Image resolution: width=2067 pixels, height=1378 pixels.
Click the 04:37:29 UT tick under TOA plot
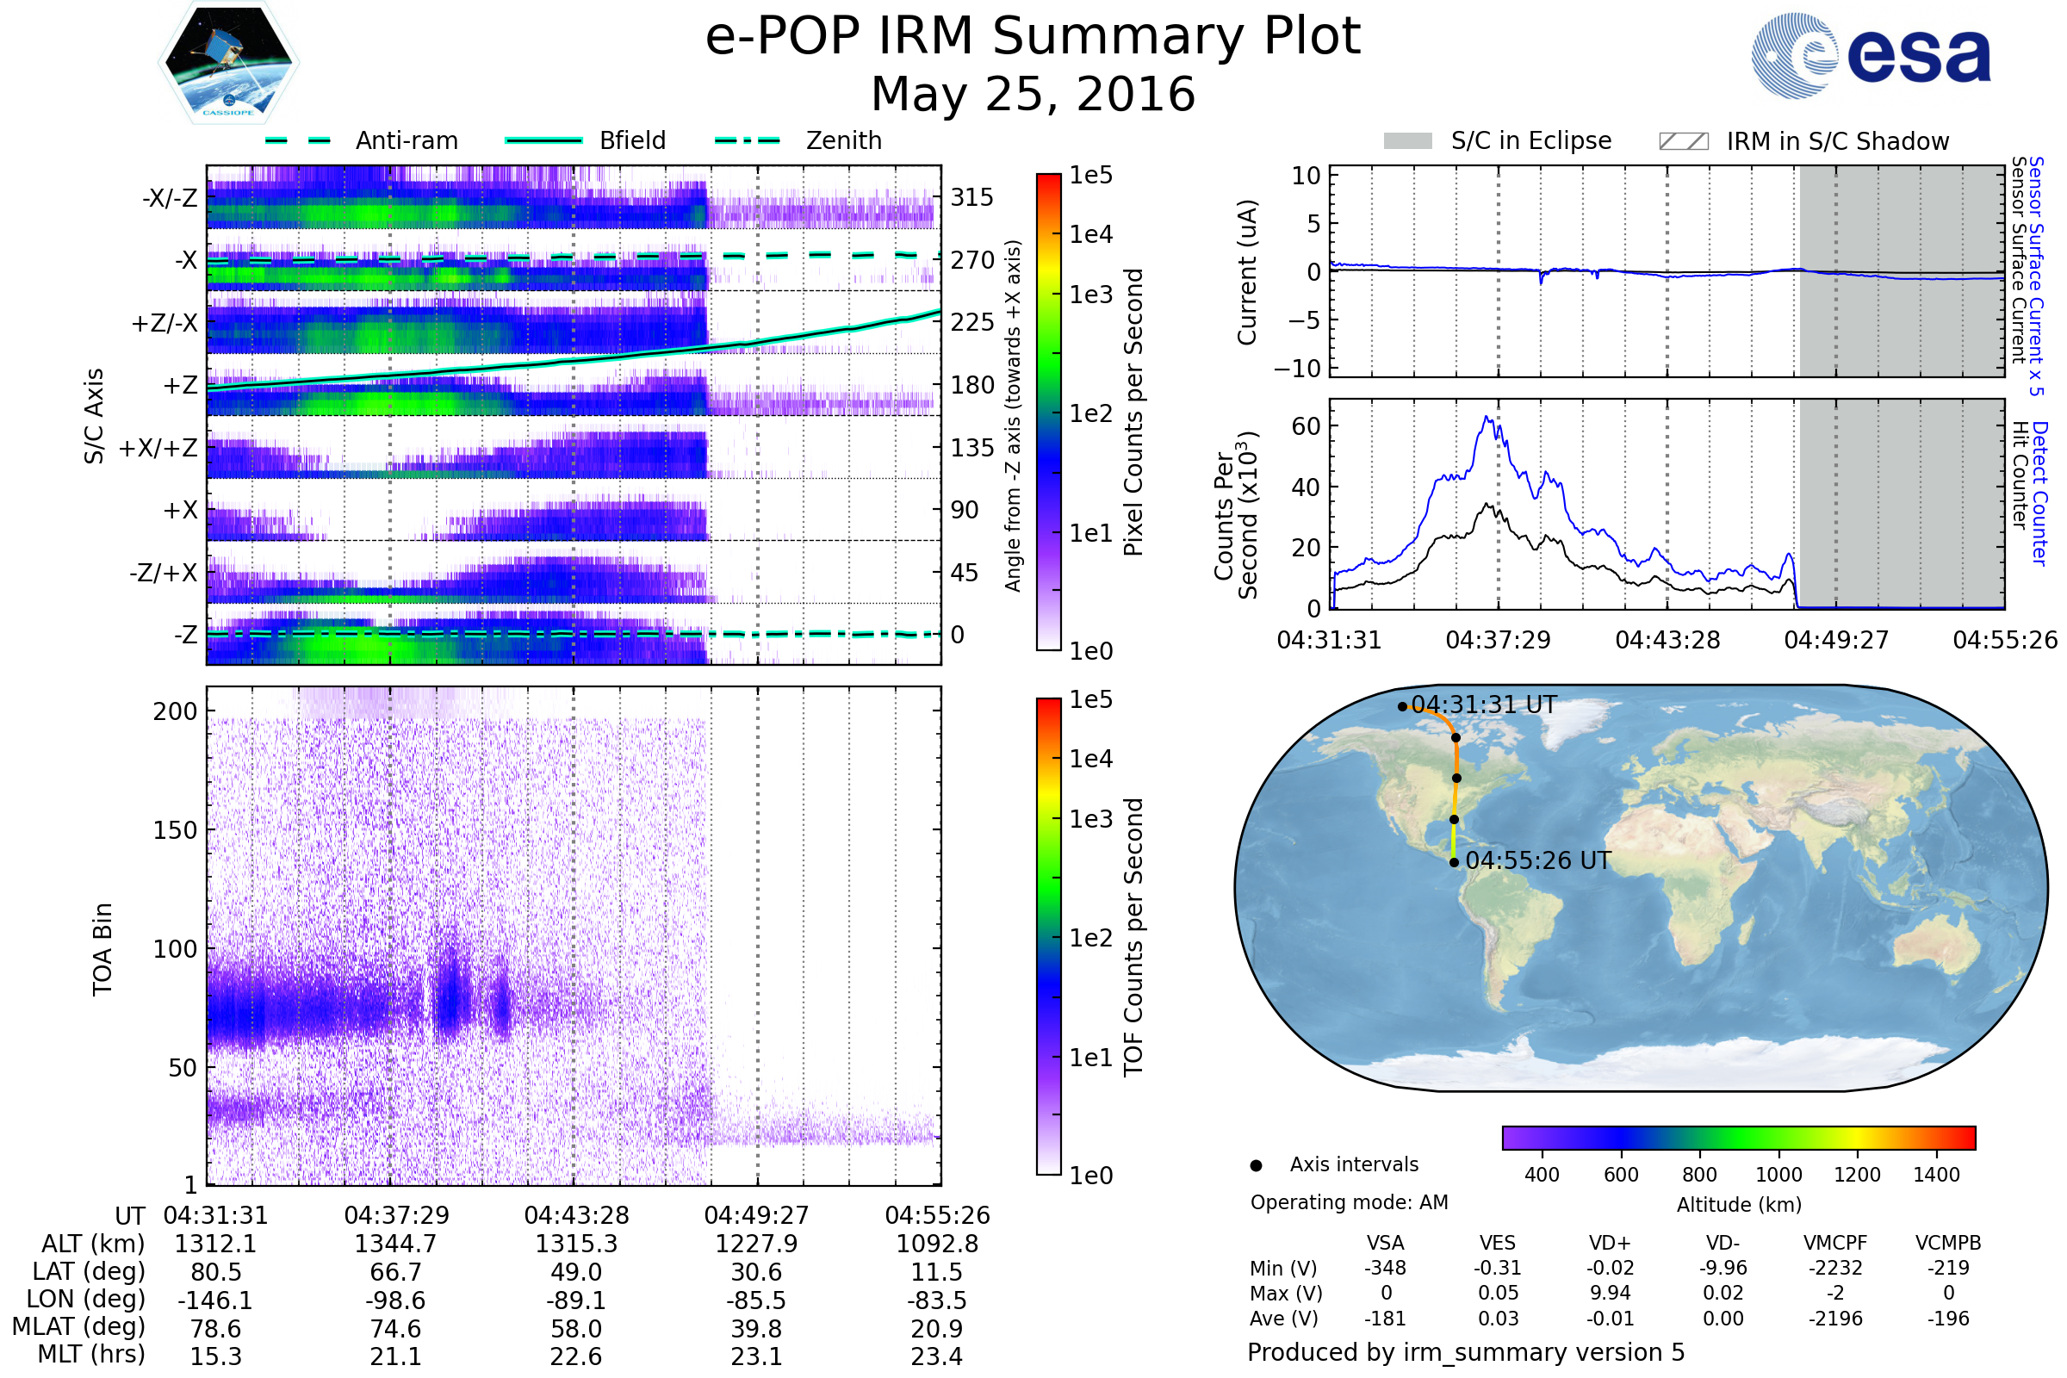coord(396,1215)
